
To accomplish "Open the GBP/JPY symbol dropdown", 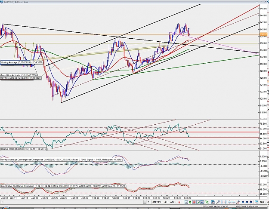I will point(158,202).
